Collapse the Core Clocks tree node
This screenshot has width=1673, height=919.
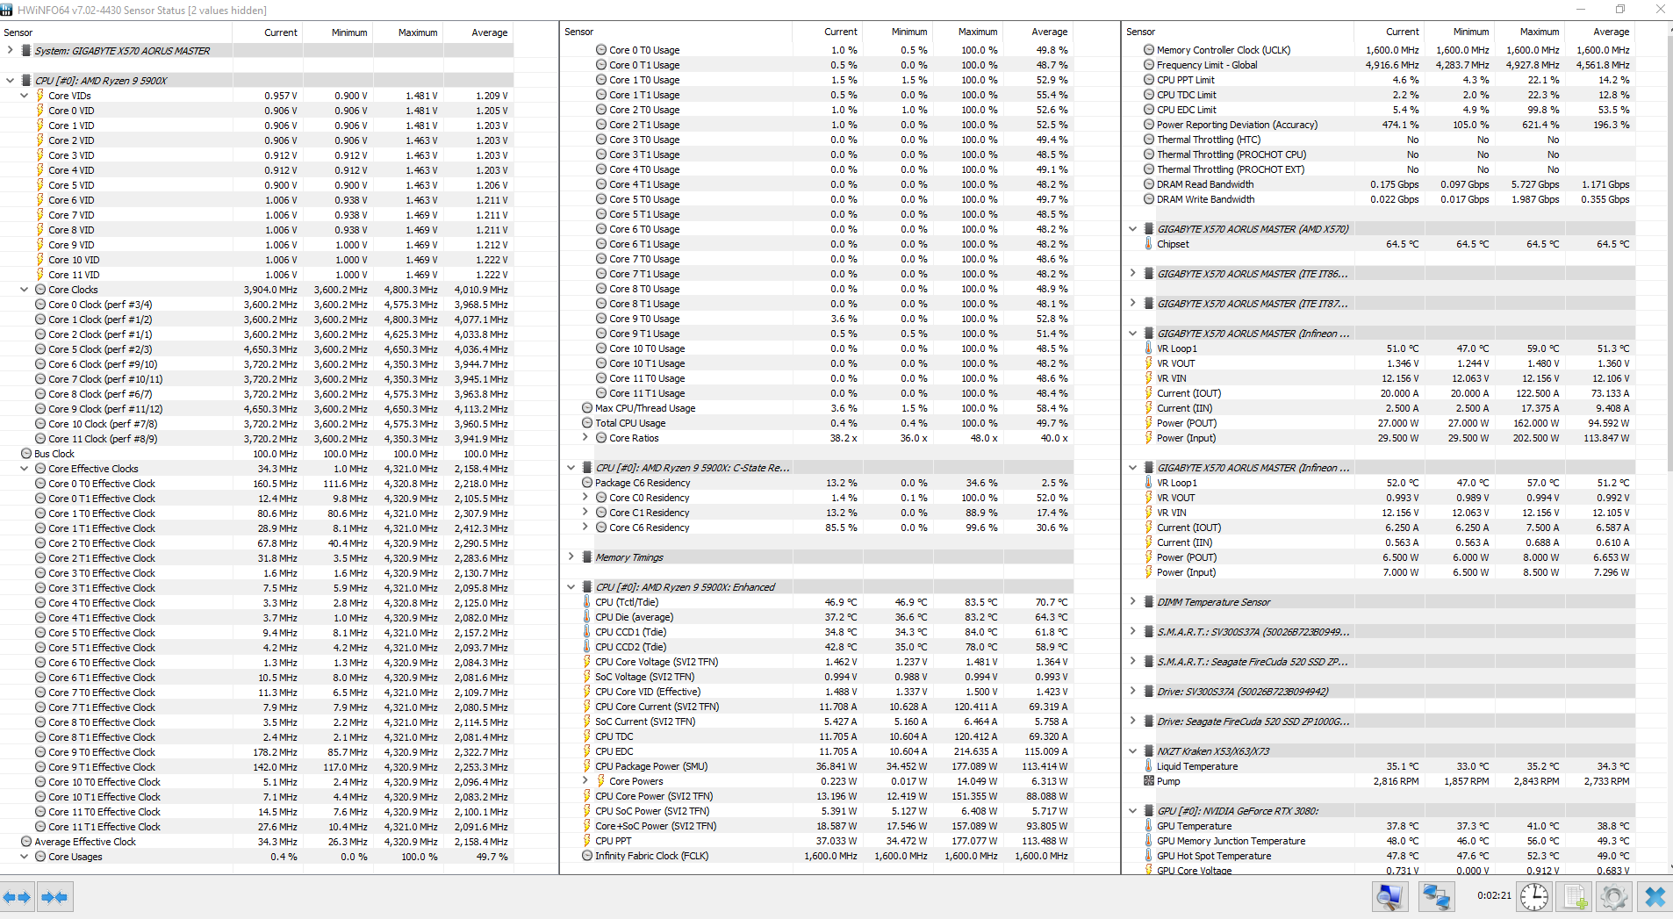click(24, 290)
